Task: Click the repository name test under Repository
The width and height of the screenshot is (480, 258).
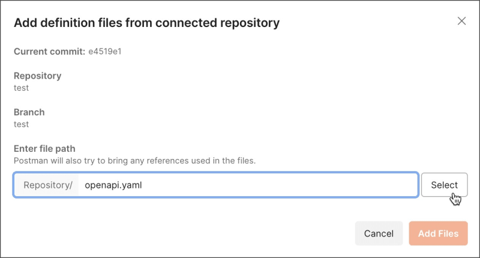Action: pyautogui.click(x=22, y=88)
